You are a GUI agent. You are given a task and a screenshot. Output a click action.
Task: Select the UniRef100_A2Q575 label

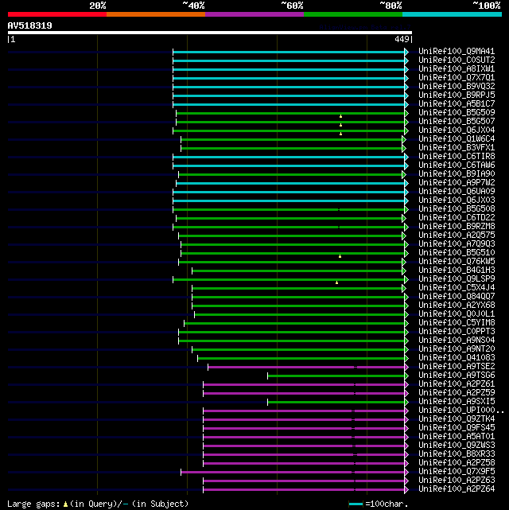tap(457, 236)
